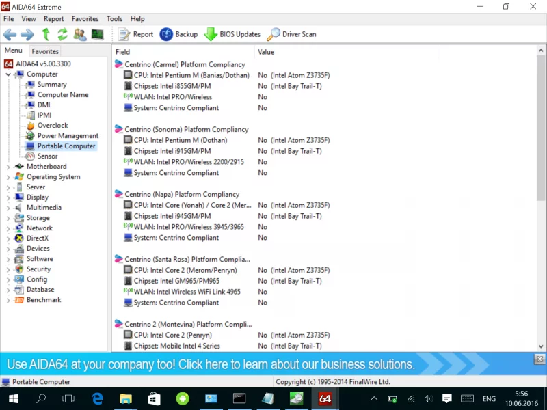Open Task View on the taskbar
Screen dimensions: 547x410
click(x=68, y=398)
